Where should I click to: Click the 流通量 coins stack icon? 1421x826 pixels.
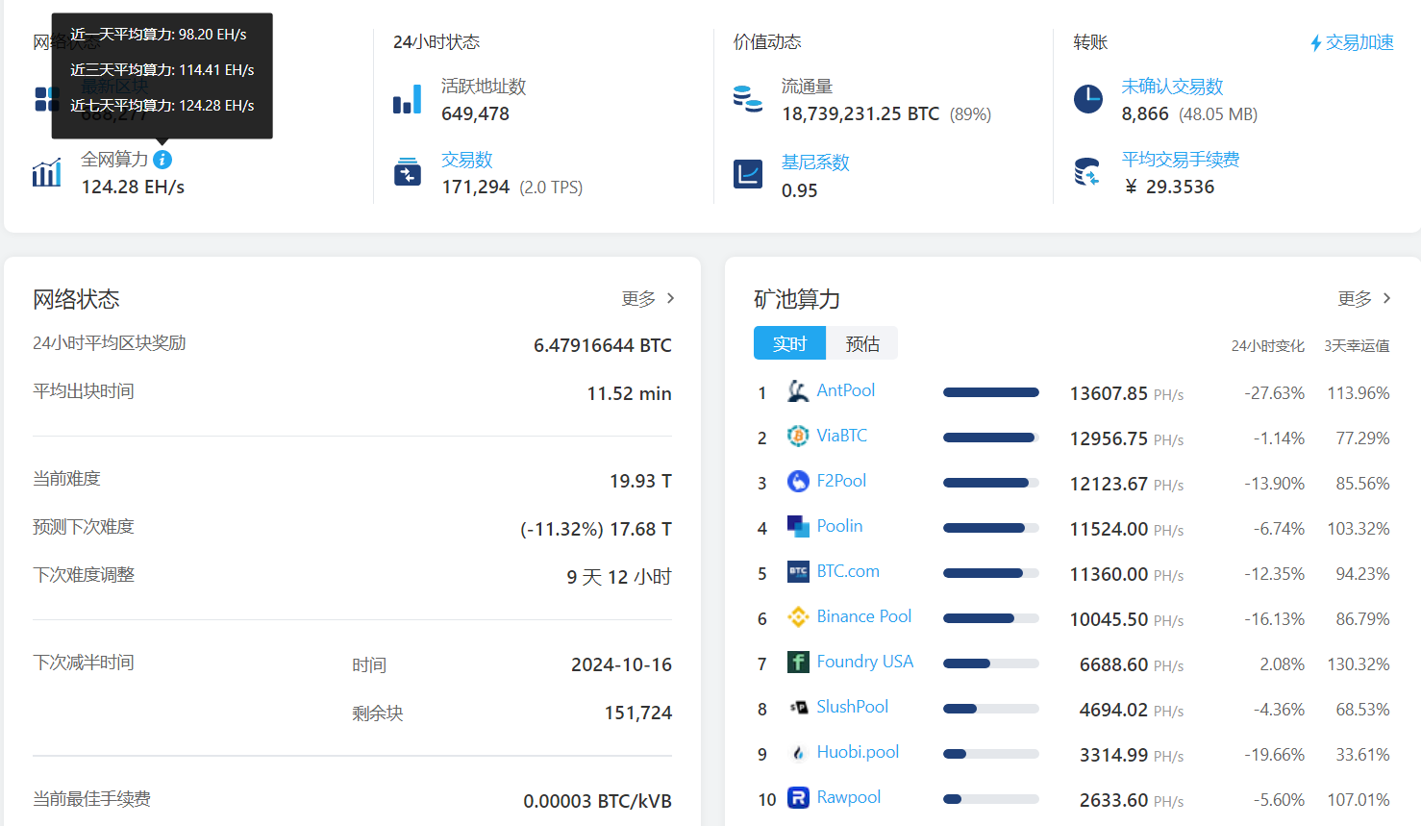748,99
